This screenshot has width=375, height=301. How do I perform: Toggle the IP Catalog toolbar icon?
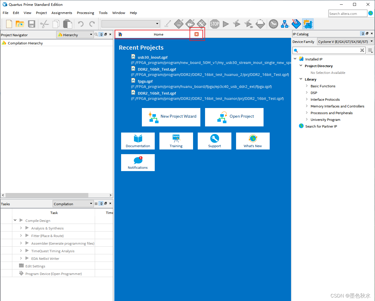click(x=308, y=24)
